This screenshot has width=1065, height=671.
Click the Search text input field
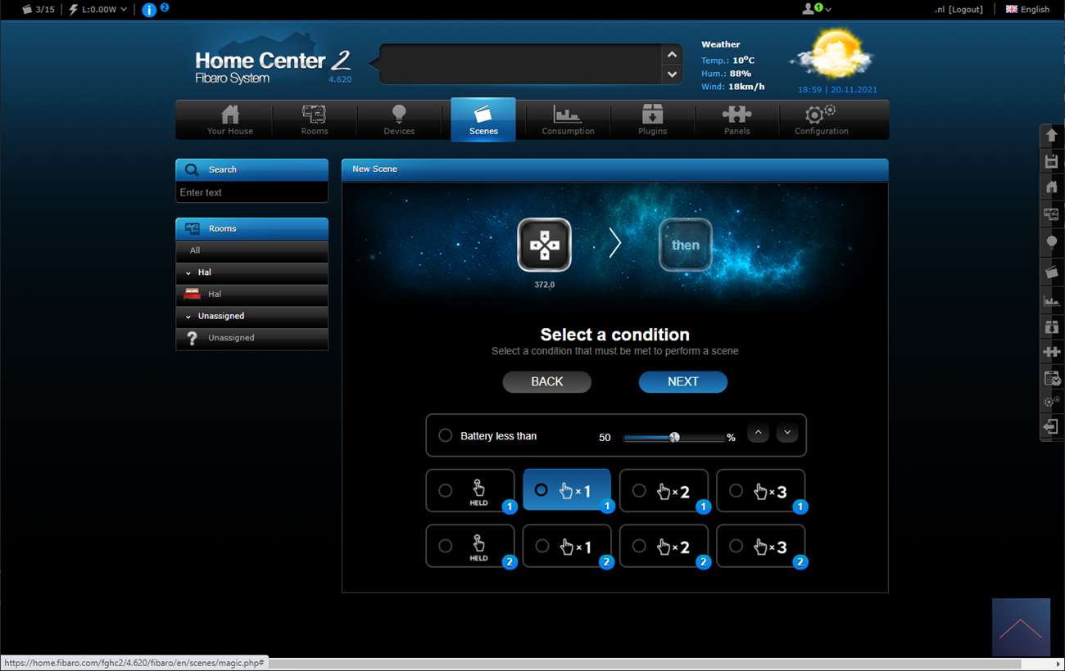[x=252, y=192]
